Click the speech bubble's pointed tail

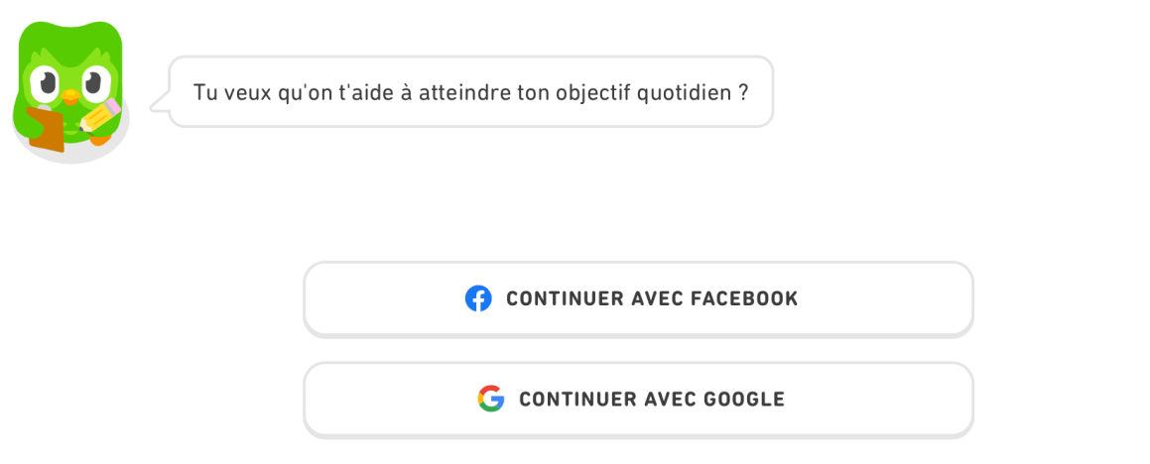[159, 103]
